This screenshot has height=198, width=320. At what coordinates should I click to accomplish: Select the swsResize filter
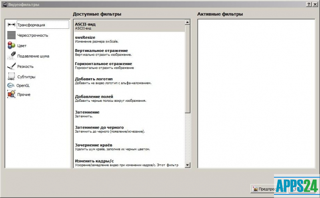coord(129,39)
